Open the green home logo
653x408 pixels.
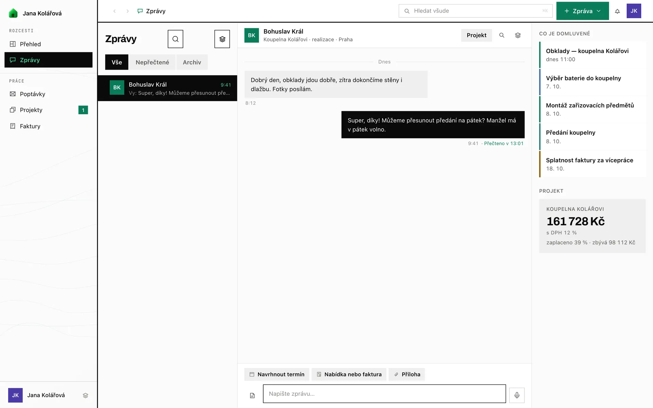point(13,13)
